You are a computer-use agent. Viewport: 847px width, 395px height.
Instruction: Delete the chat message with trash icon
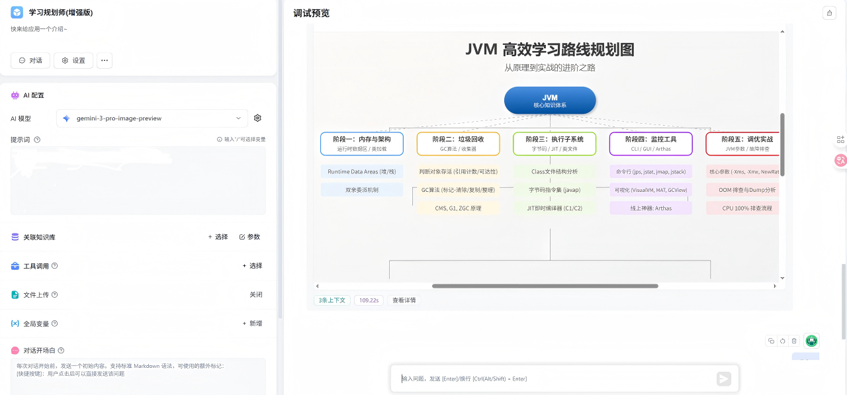click(794, 341)
